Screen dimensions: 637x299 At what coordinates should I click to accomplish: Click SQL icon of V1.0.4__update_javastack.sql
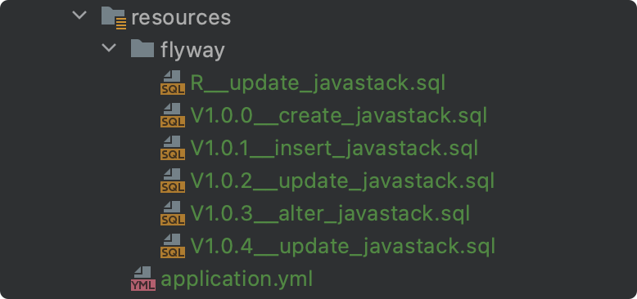pos(173,246)
